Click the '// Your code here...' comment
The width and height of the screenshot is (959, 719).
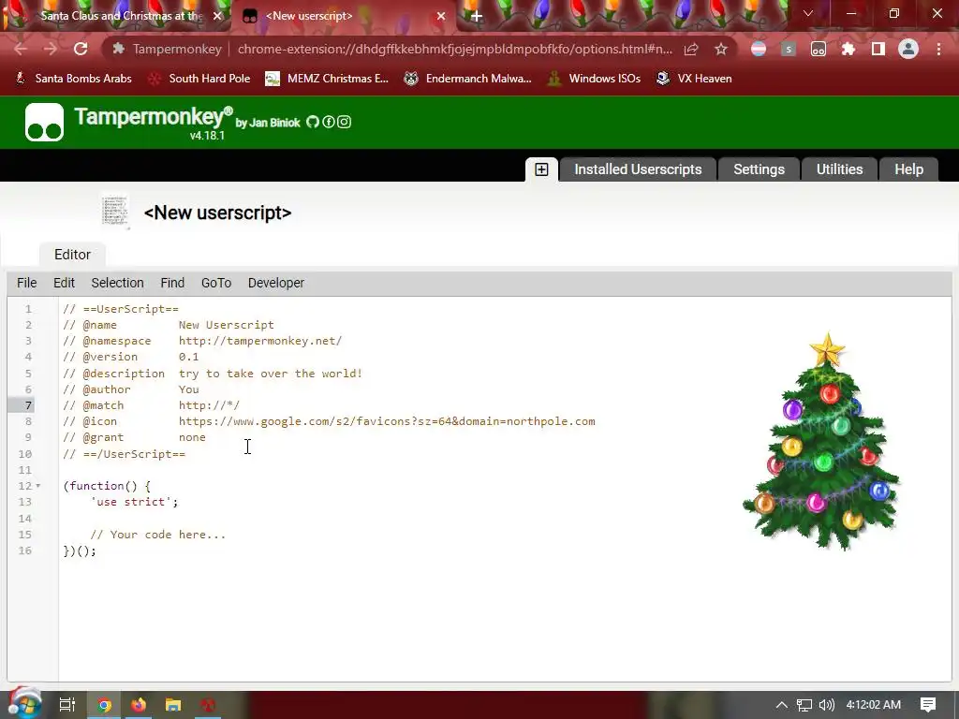click(x=157, y=535)
